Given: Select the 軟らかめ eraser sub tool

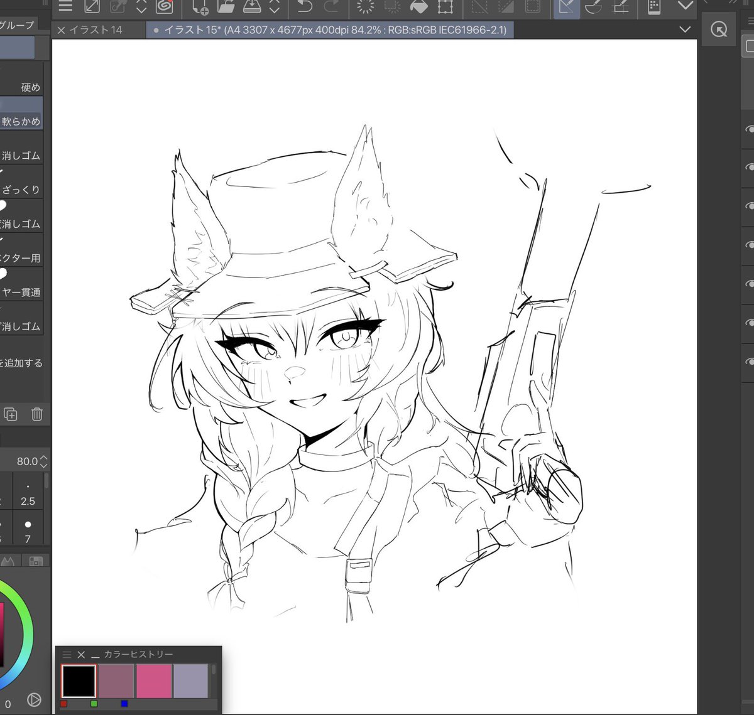Looking at the screenshot, I should click(21, 113).
